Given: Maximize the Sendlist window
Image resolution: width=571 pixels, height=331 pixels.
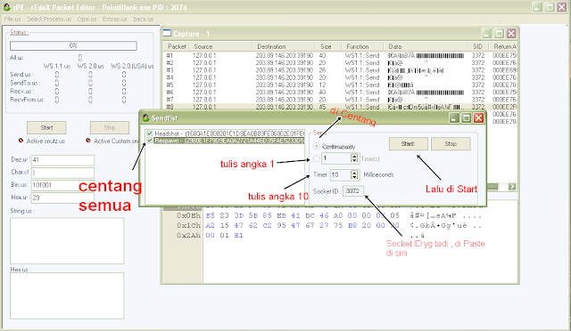Looking at the screenshot, I should tap(466, 117).
